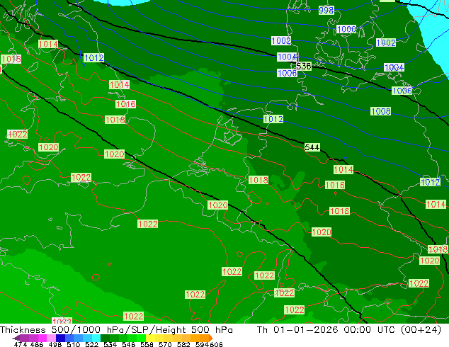Click the 510 legend scale value
This screenshot has height=347, width=449.
tap(74, 344)
